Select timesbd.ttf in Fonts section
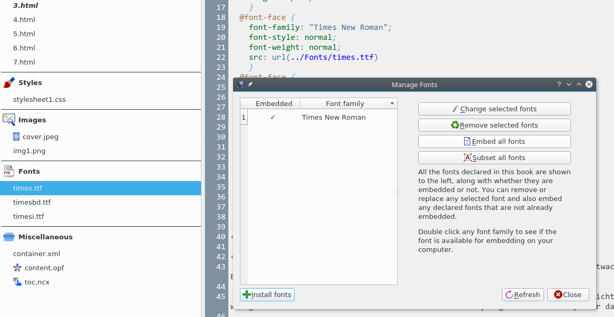Viewport: 614px width, 317px height. pyautogui.click(x=32, y=203)
